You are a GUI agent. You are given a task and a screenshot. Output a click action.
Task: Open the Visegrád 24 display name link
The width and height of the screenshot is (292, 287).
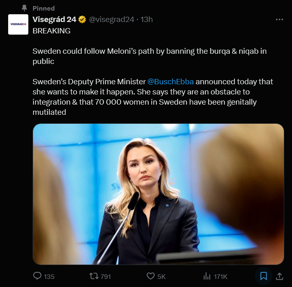[x=55, y=20]
